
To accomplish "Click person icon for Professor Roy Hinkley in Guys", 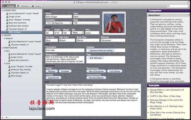I will (9, 70).
